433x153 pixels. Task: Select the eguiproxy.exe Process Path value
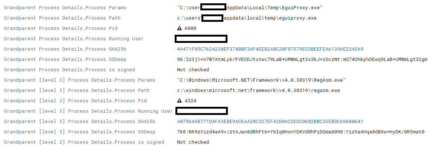pos(247,18)
